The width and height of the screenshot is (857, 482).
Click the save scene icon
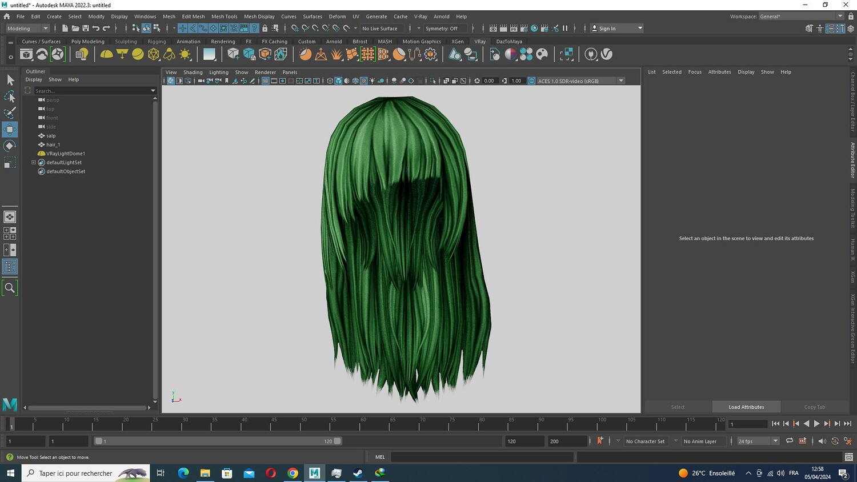[x=86, y=29]
